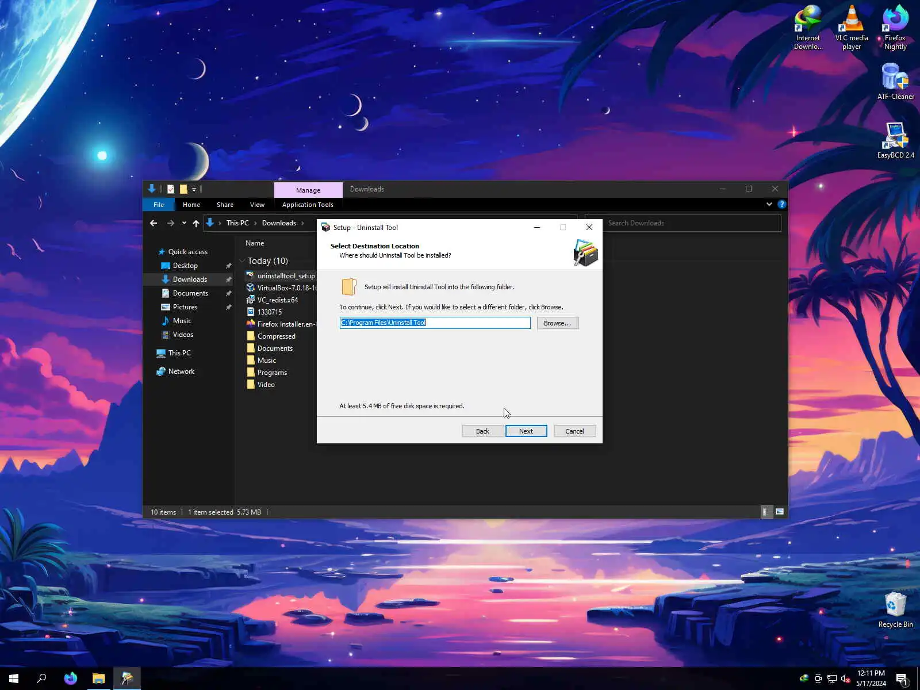Switch Explorer to details view
Viewport: 920px width, 690px height.
coord(766,512)
